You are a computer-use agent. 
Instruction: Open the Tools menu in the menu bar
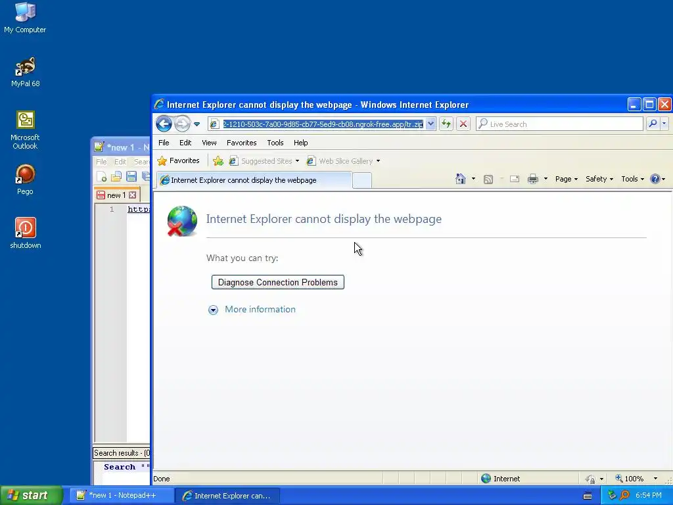pos(275,143)
